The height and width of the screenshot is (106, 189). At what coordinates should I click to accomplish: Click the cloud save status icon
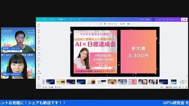[x=79, y=19]
